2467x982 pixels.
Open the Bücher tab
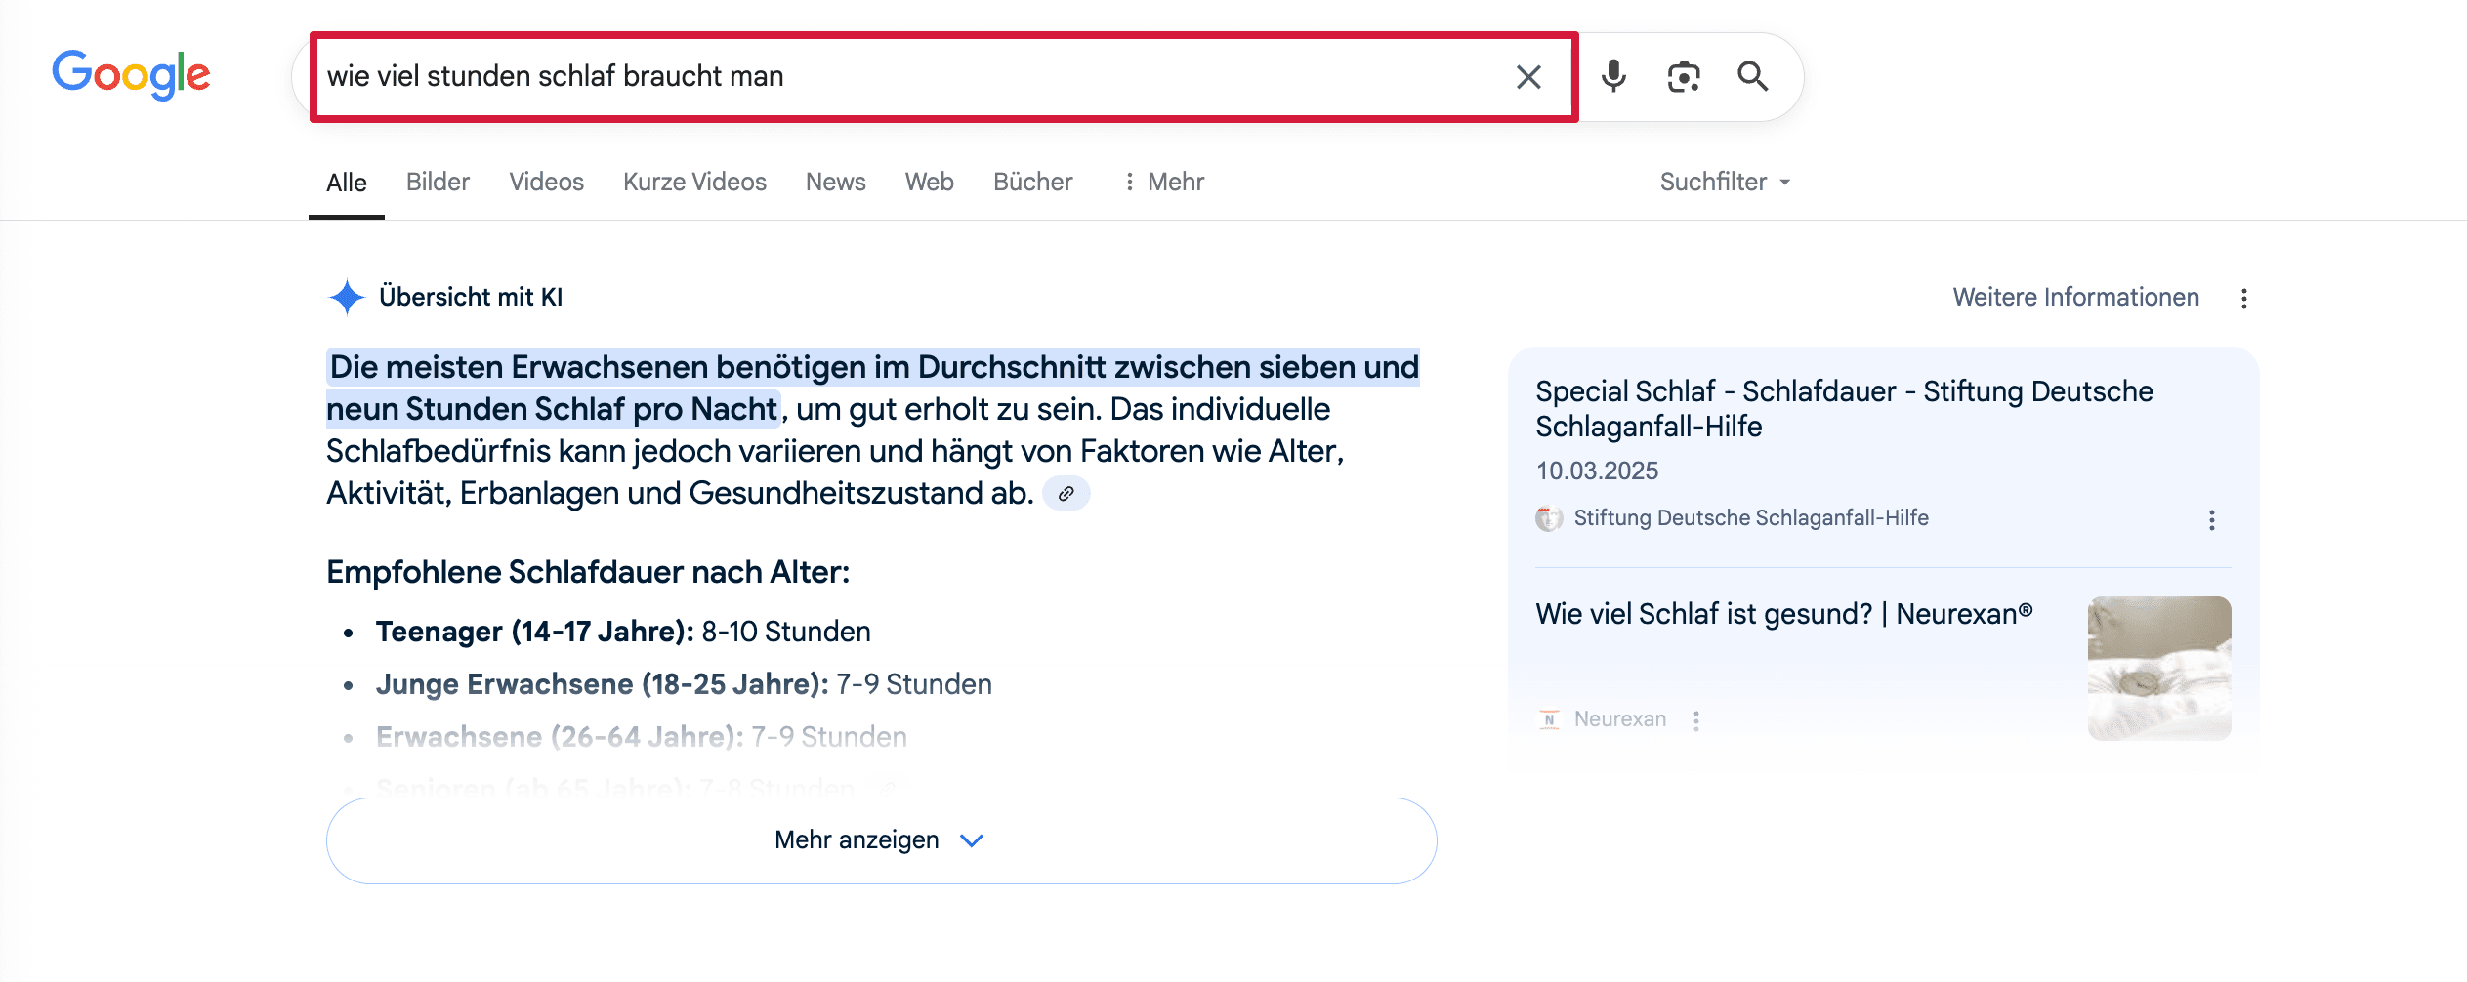click(x=1032, y=182)
